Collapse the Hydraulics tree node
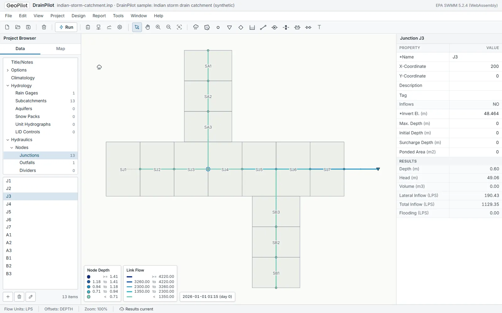The image size is (502, 313). pos(8,140)
